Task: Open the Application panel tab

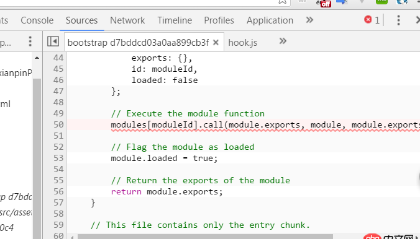Action: point(270,20)
